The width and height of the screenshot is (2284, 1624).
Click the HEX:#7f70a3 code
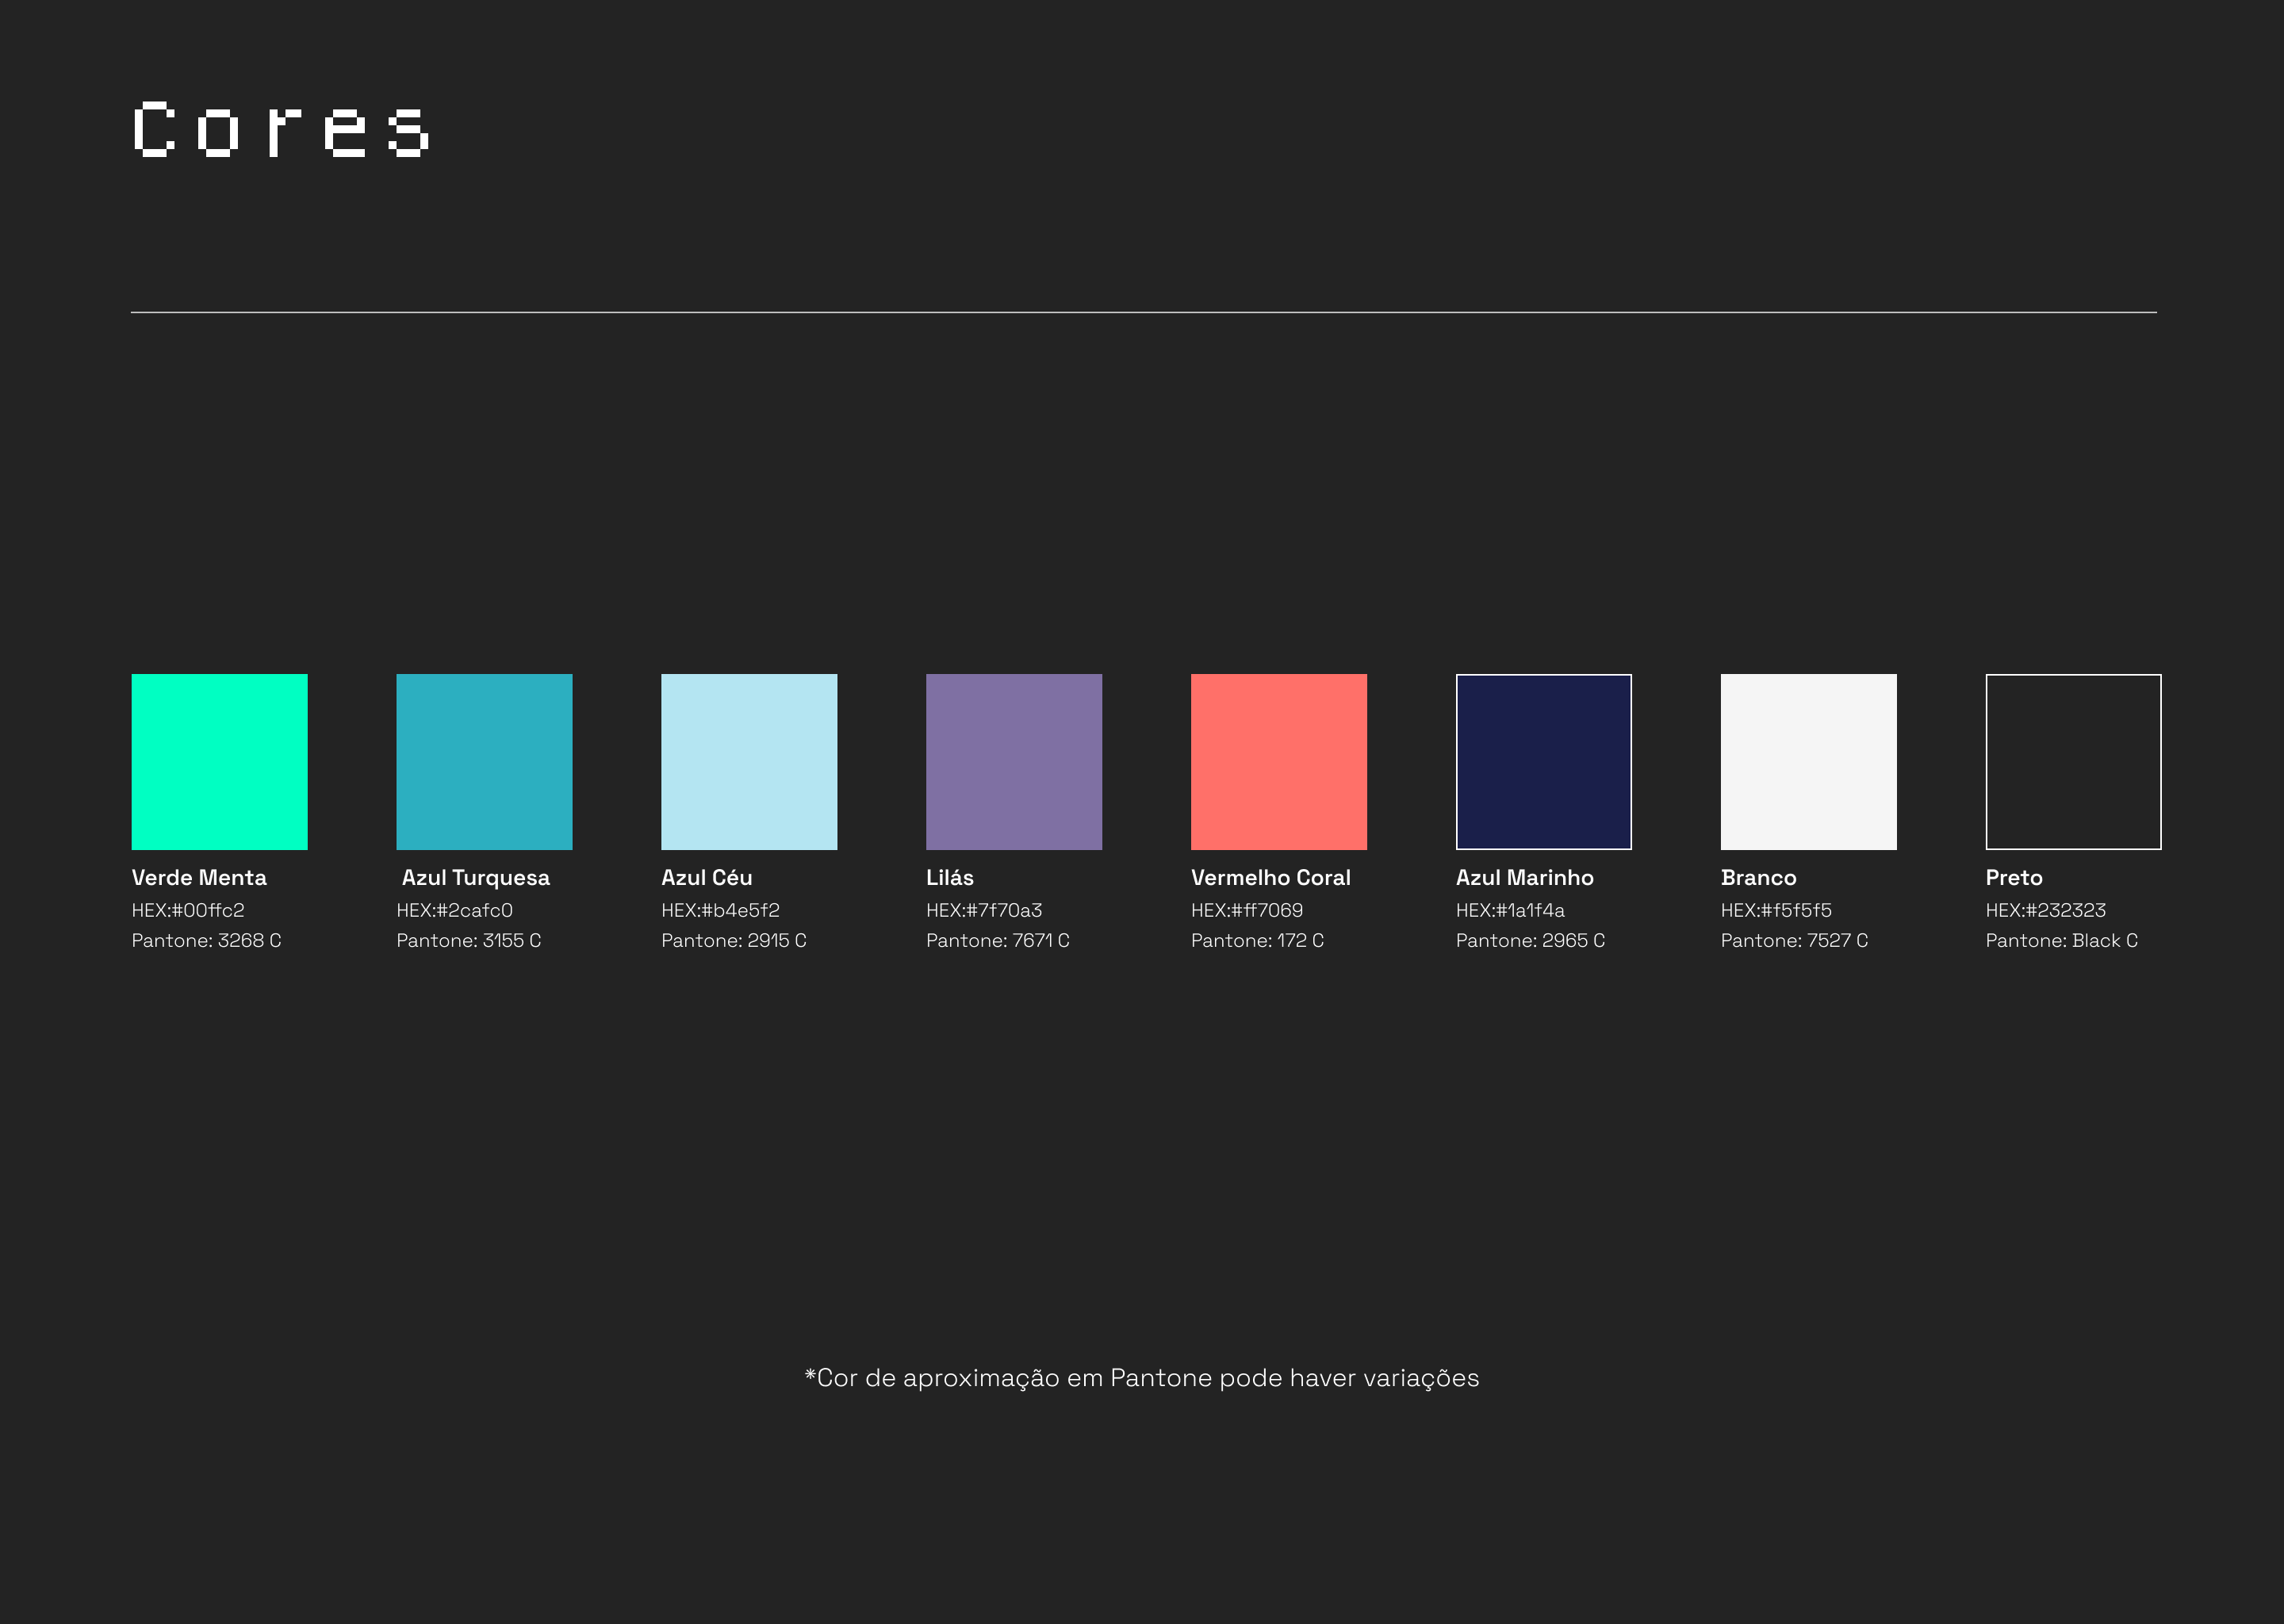coord(983,910)
